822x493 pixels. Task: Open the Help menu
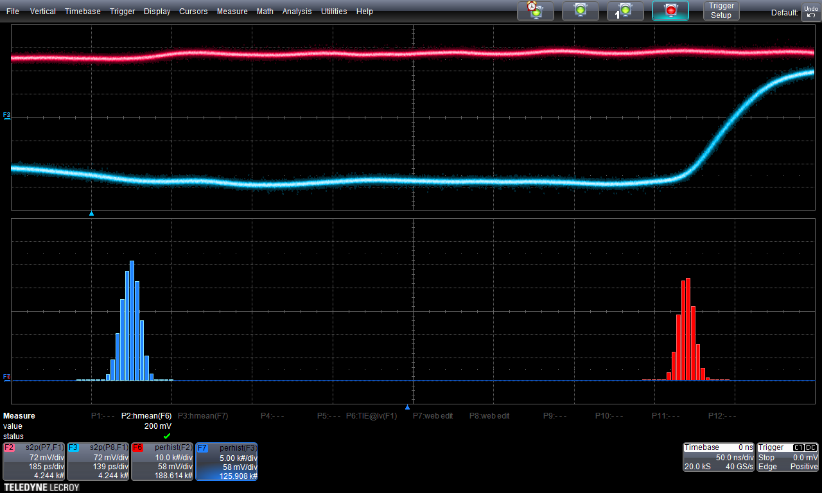click(365, 12)
